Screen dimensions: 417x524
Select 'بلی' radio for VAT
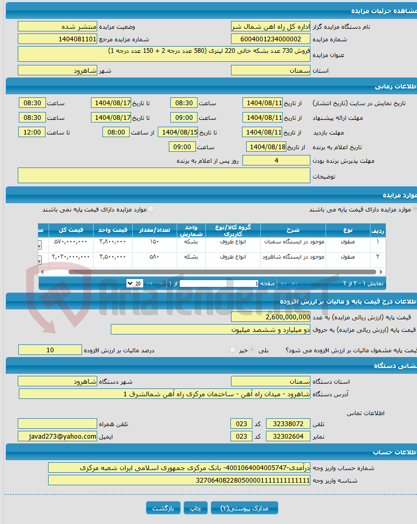coord(252,350)
